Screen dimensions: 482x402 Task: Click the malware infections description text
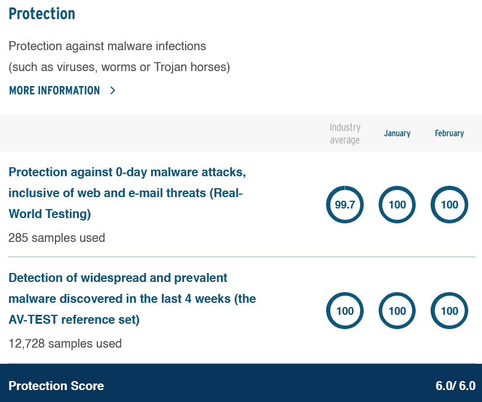tap(108, 46)
